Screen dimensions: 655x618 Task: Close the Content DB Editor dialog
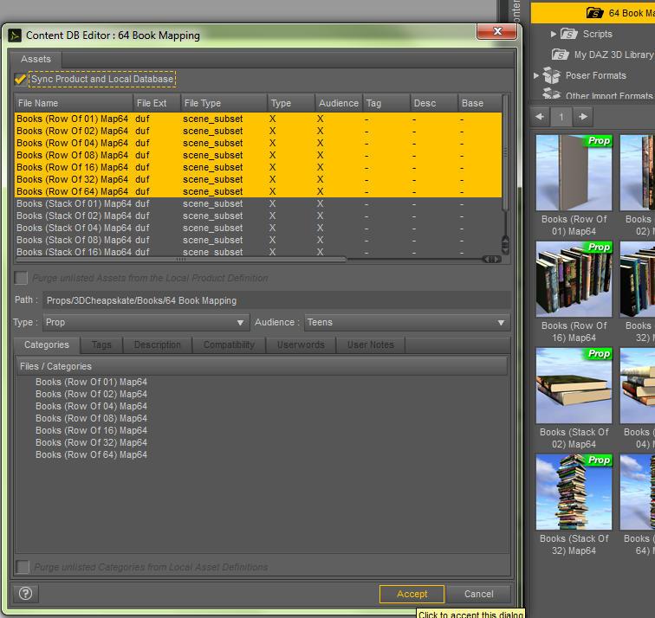(x=497, y=31)
